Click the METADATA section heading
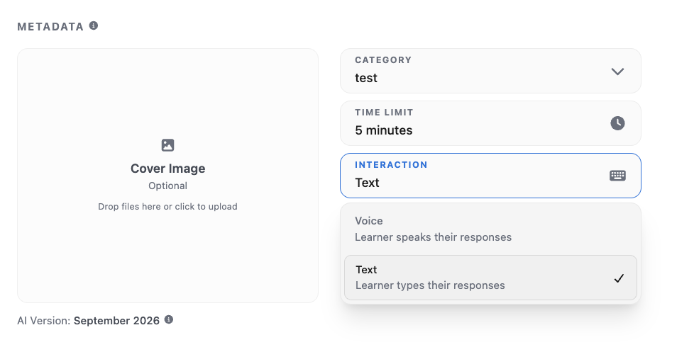Viewport: 694px width, 347px height. pyautogui.click(x=50, y=26)
